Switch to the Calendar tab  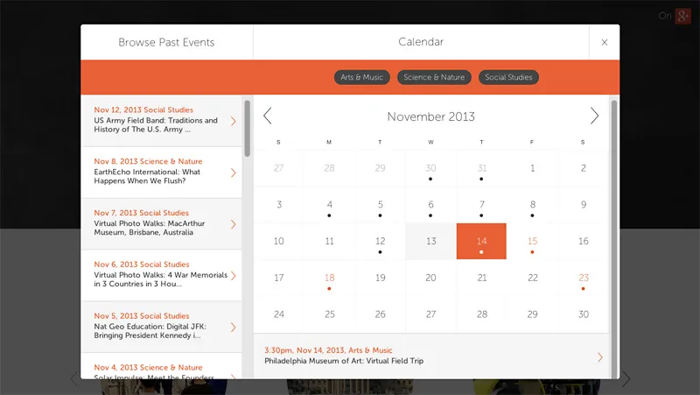point(421,42)
